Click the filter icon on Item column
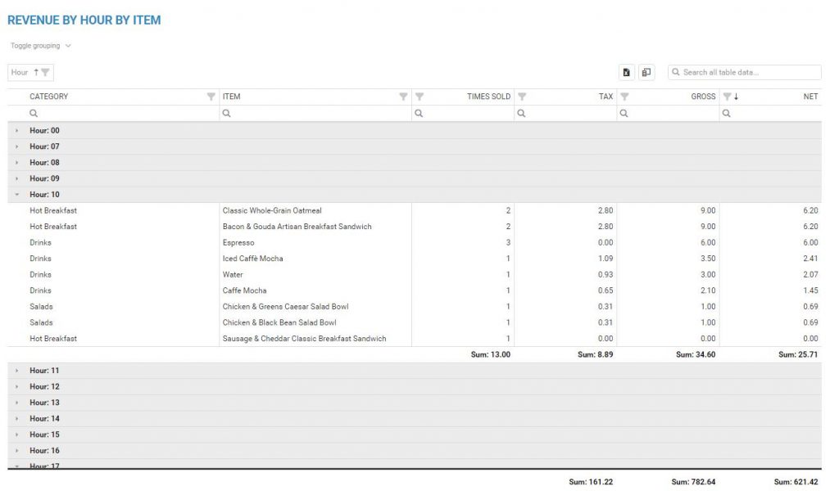The width and height of the screenshot is (839, 491). 403,97
